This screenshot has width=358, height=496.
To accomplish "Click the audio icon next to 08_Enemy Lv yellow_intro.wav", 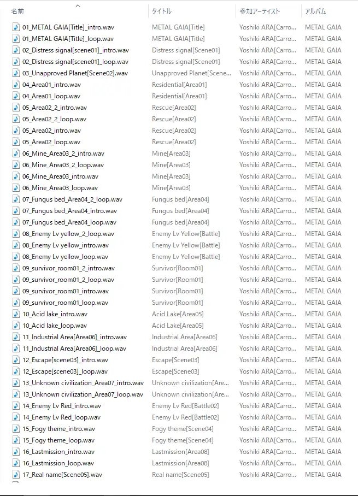I will tap(16, 245).
